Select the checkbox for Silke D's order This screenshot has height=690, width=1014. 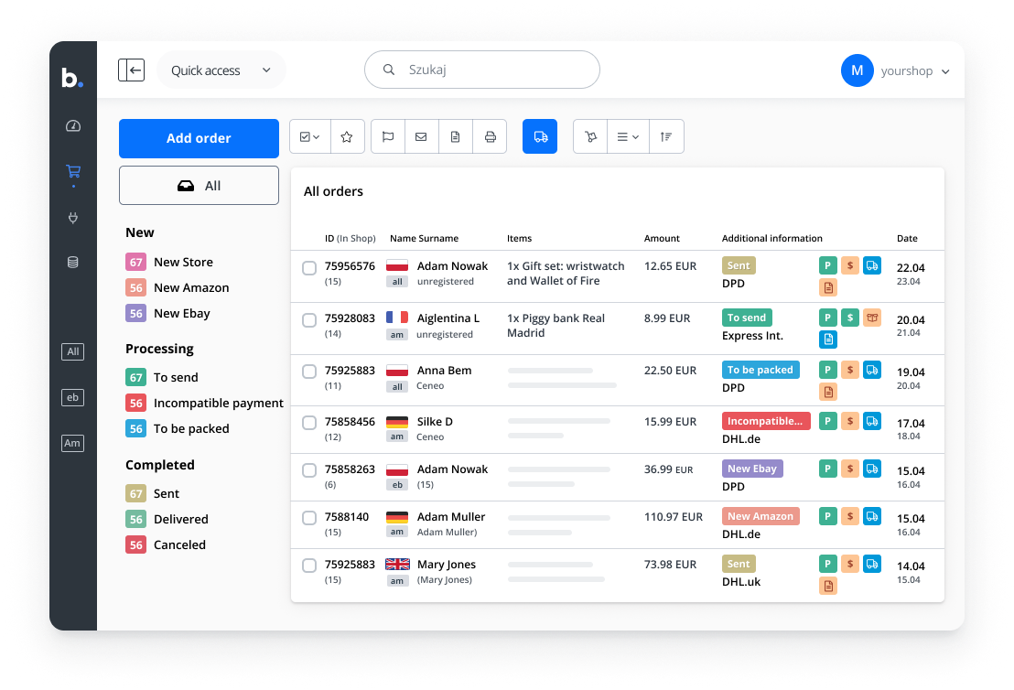(x=309, y=424)
